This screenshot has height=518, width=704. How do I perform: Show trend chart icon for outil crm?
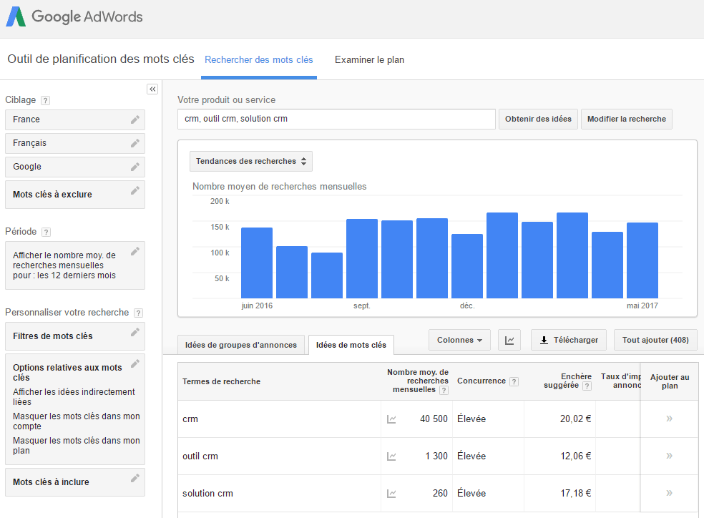[x=391, y=456]
